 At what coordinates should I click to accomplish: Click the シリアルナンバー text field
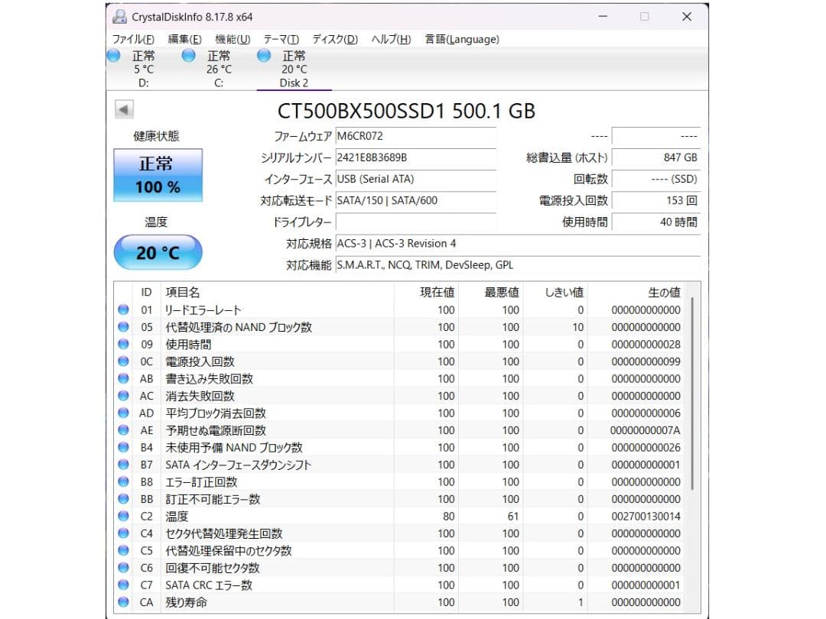point(417,158)
